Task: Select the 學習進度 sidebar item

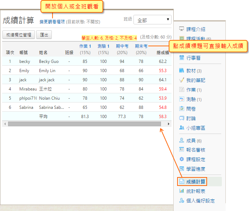Action: pyautogui.click(x=195, y=169)
